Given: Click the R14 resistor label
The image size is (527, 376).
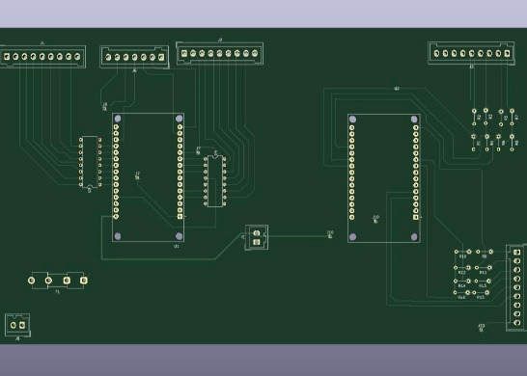Looking at the screenshot, I should (461, 285).
